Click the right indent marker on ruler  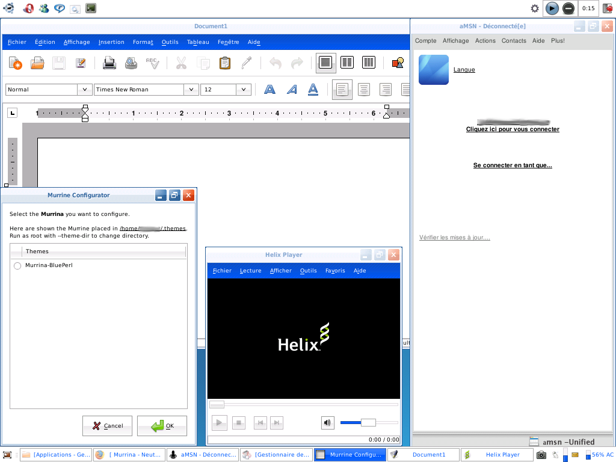click(387, 115)
